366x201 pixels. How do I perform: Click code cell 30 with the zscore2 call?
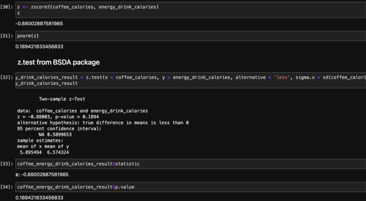191,10
